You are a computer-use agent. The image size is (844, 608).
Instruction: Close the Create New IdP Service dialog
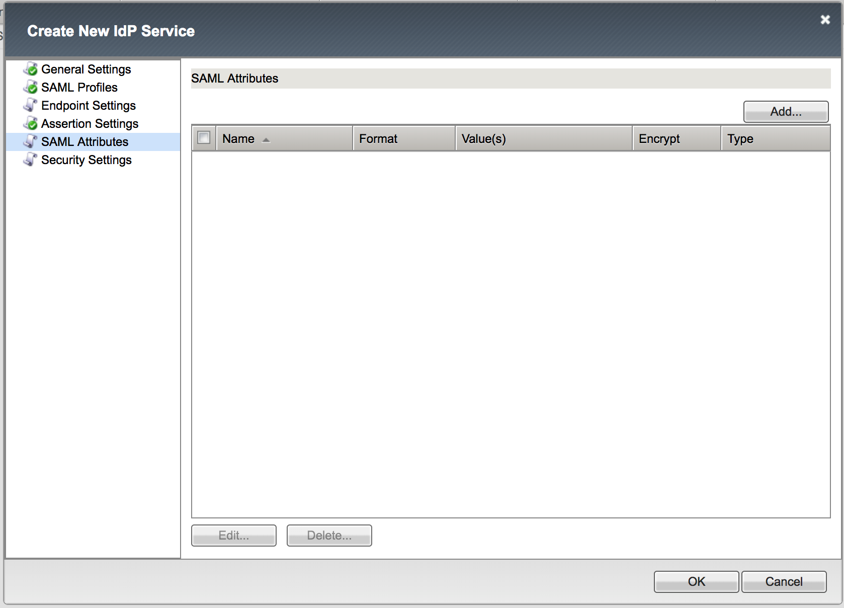[825, 20]
